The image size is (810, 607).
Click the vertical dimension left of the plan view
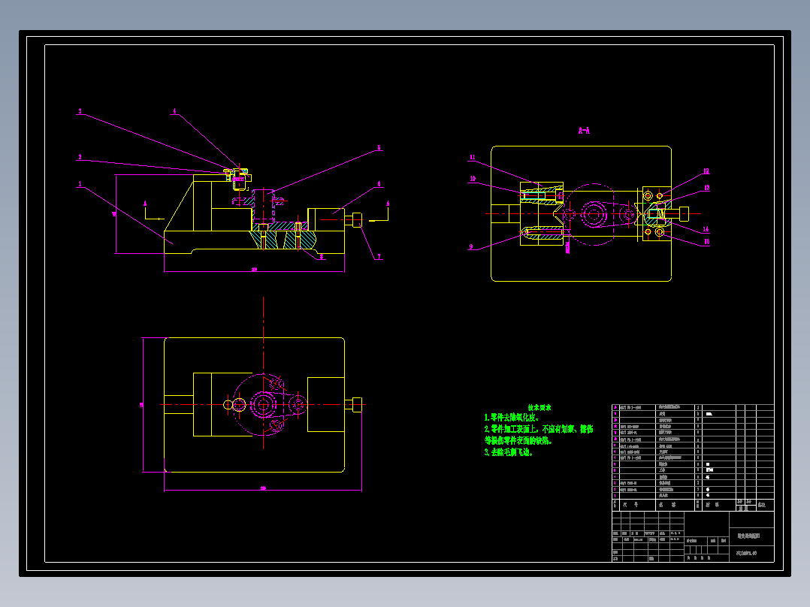pyautogui.click(x=141, y=405)
